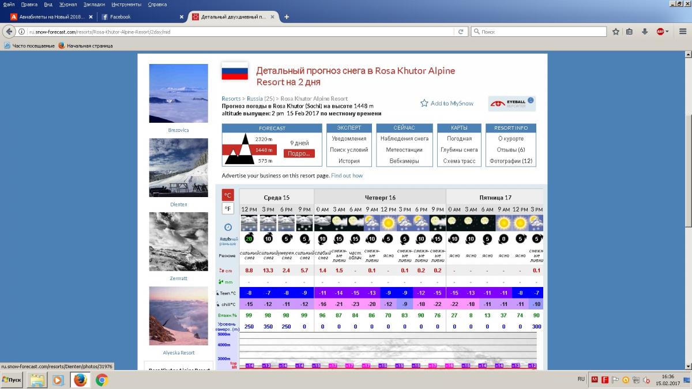Reload the page with the refresh icon
This screenshot has width=692, height=389.
click(x=461, y=32)
